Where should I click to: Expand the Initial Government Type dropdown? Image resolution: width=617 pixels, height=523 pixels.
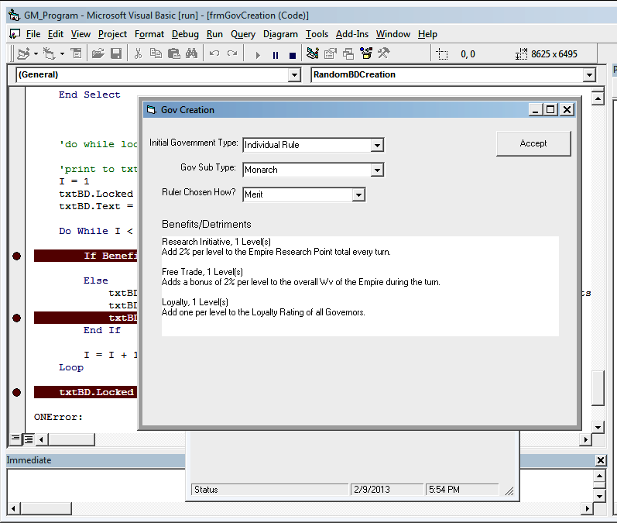pos(376,145)
